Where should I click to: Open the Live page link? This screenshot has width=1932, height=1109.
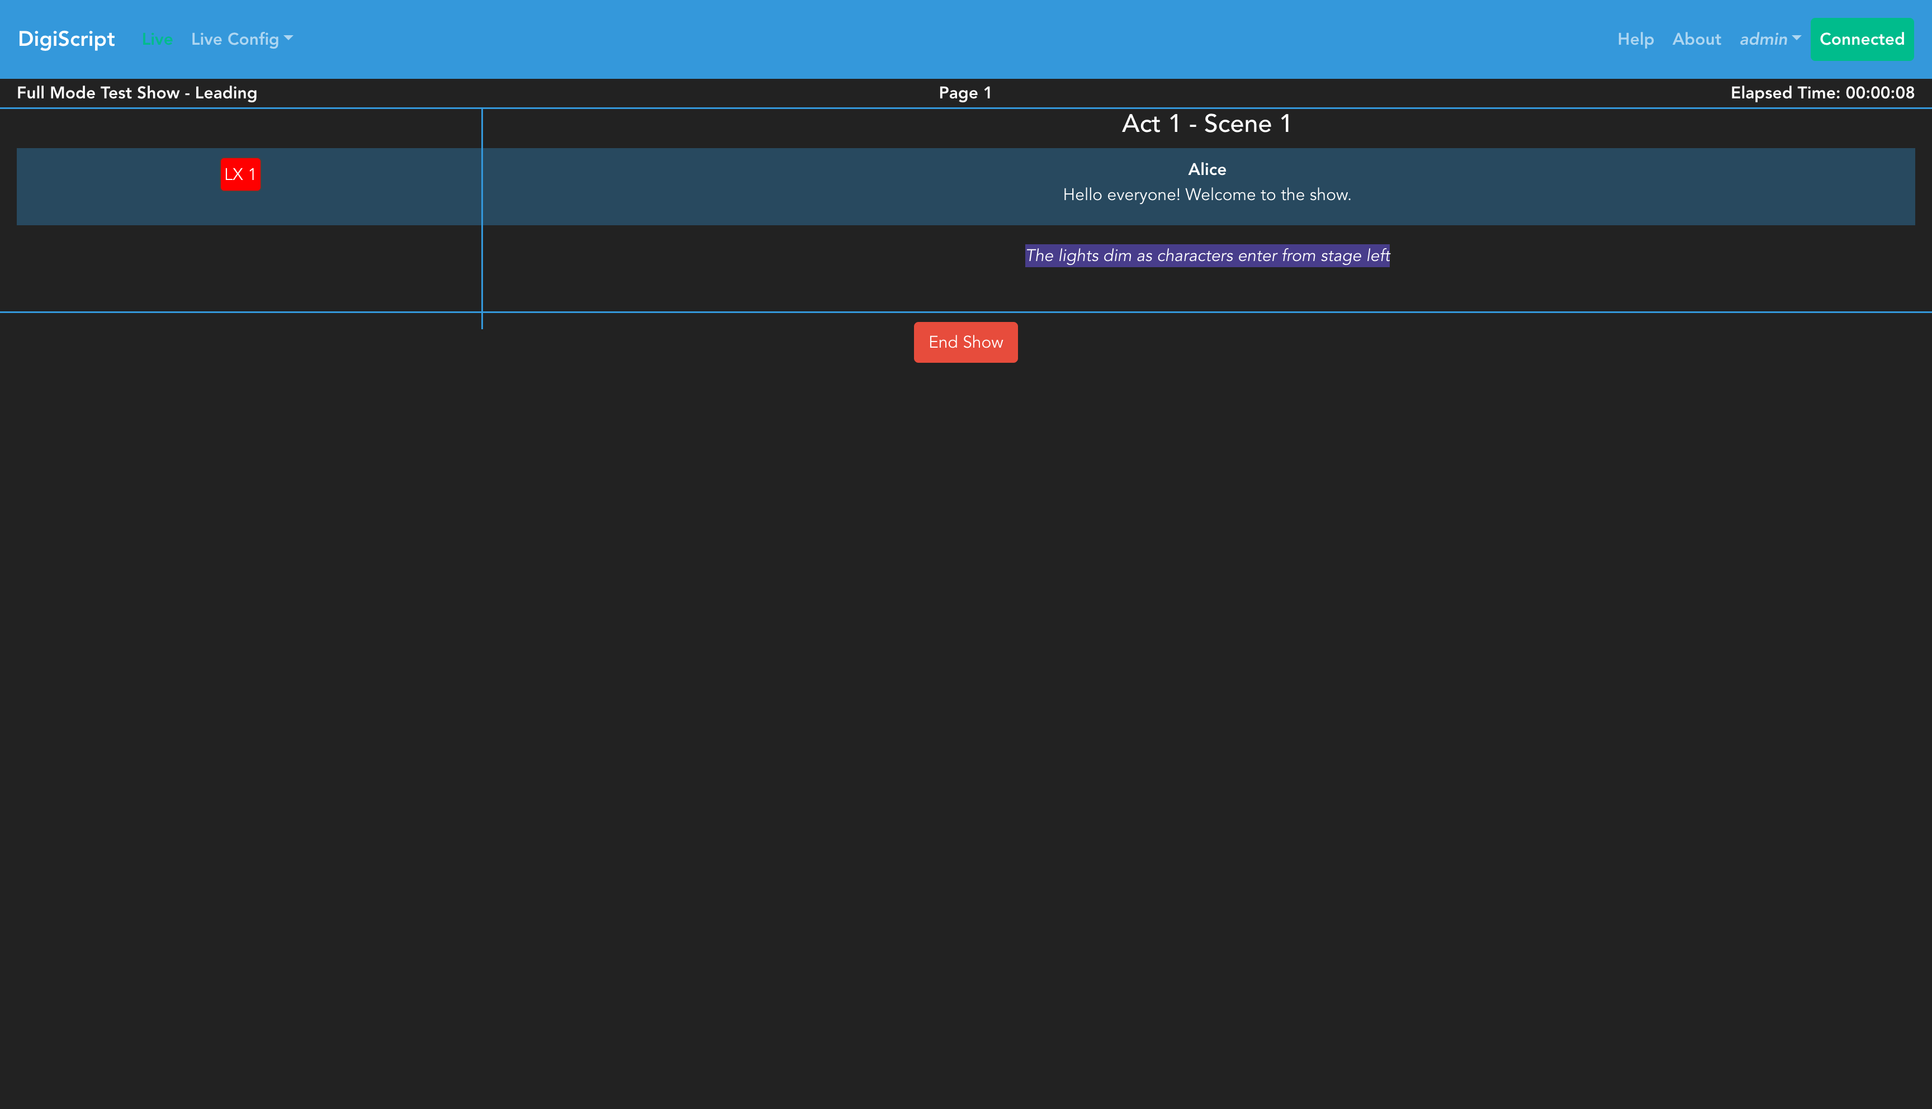click(x=157, y=40)
